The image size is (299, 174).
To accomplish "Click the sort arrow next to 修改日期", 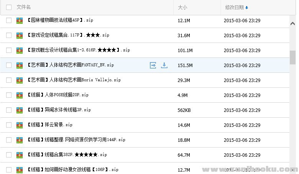I will click(x=247, y=8).
